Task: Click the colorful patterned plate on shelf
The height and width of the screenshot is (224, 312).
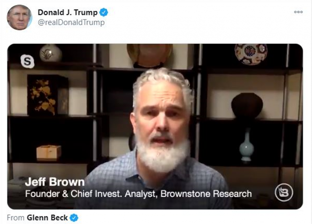Action: [251, 54]
